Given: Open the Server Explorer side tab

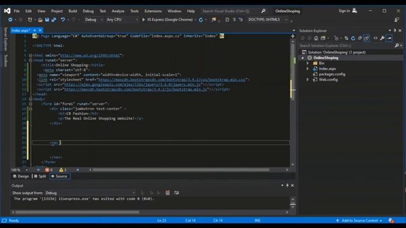Looking at the screenshot, I should click(x=6, y=39).
